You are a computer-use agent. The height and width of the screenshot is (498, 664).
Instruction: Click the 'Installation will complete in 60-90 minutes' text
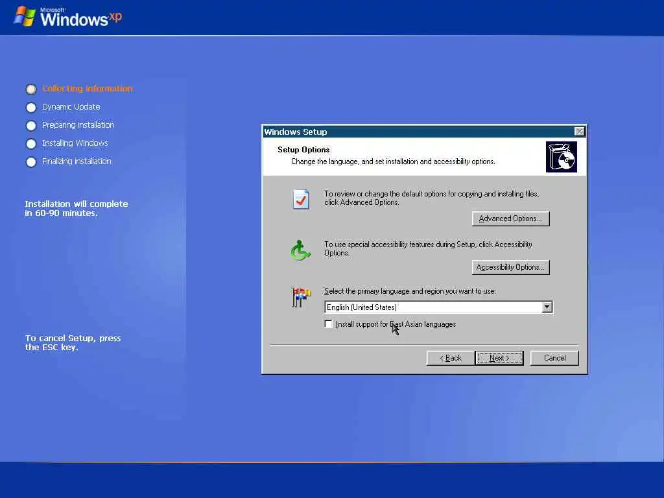click(x=77, y=208)
